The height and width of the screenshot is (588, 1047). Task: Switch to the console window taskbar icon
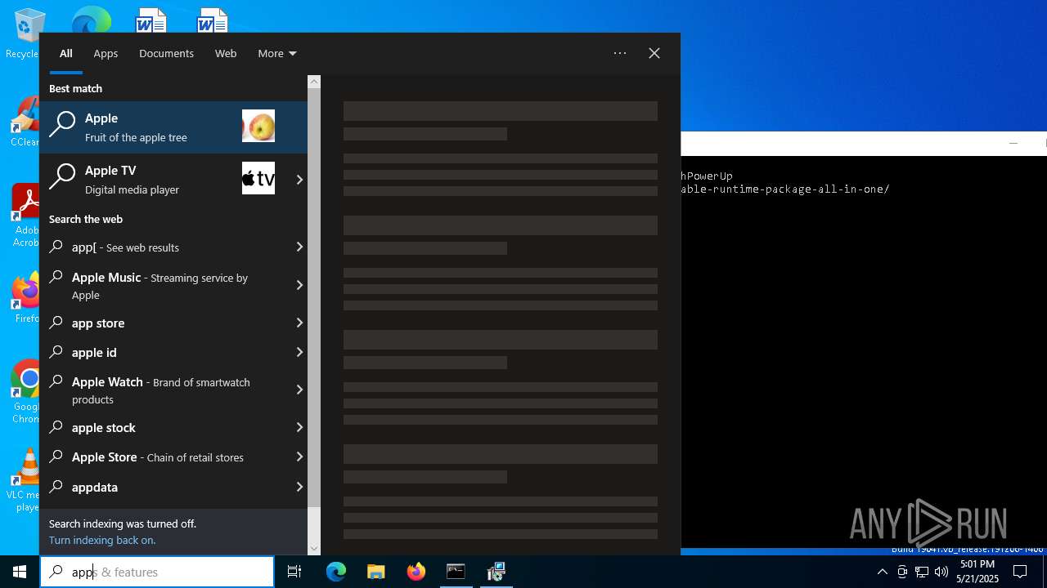point(456,572)
